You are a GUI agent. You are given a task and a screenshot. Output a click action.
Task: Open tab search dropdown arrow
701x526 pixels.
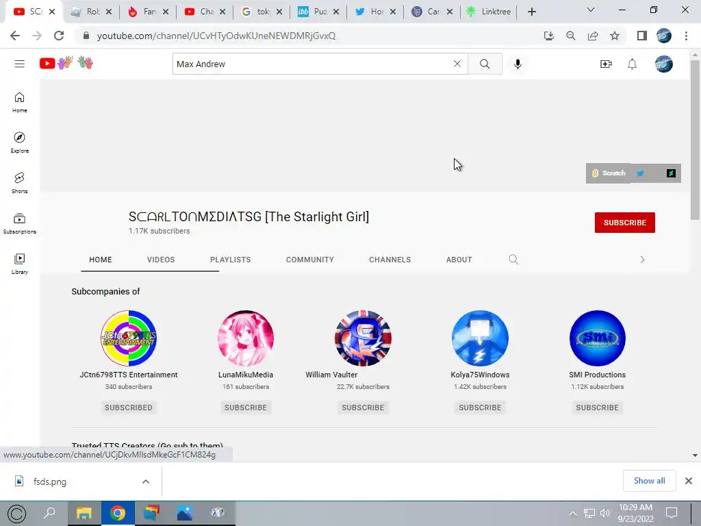pos(590,10)
